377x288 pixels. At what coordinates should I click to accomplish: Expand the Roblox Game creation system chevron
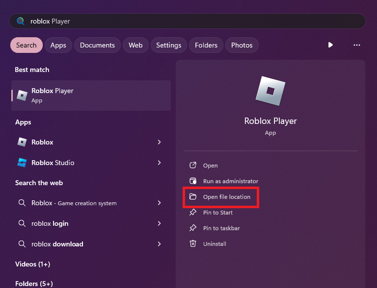tap(159, 203)
